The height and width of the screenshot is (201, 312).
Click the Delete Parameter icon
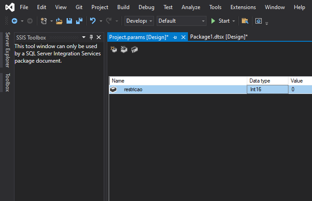(x=124, y=49)
